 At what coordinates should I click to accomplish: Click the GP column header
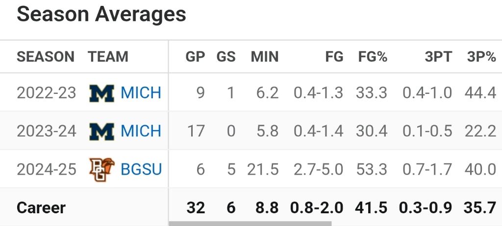coord(195,57)
